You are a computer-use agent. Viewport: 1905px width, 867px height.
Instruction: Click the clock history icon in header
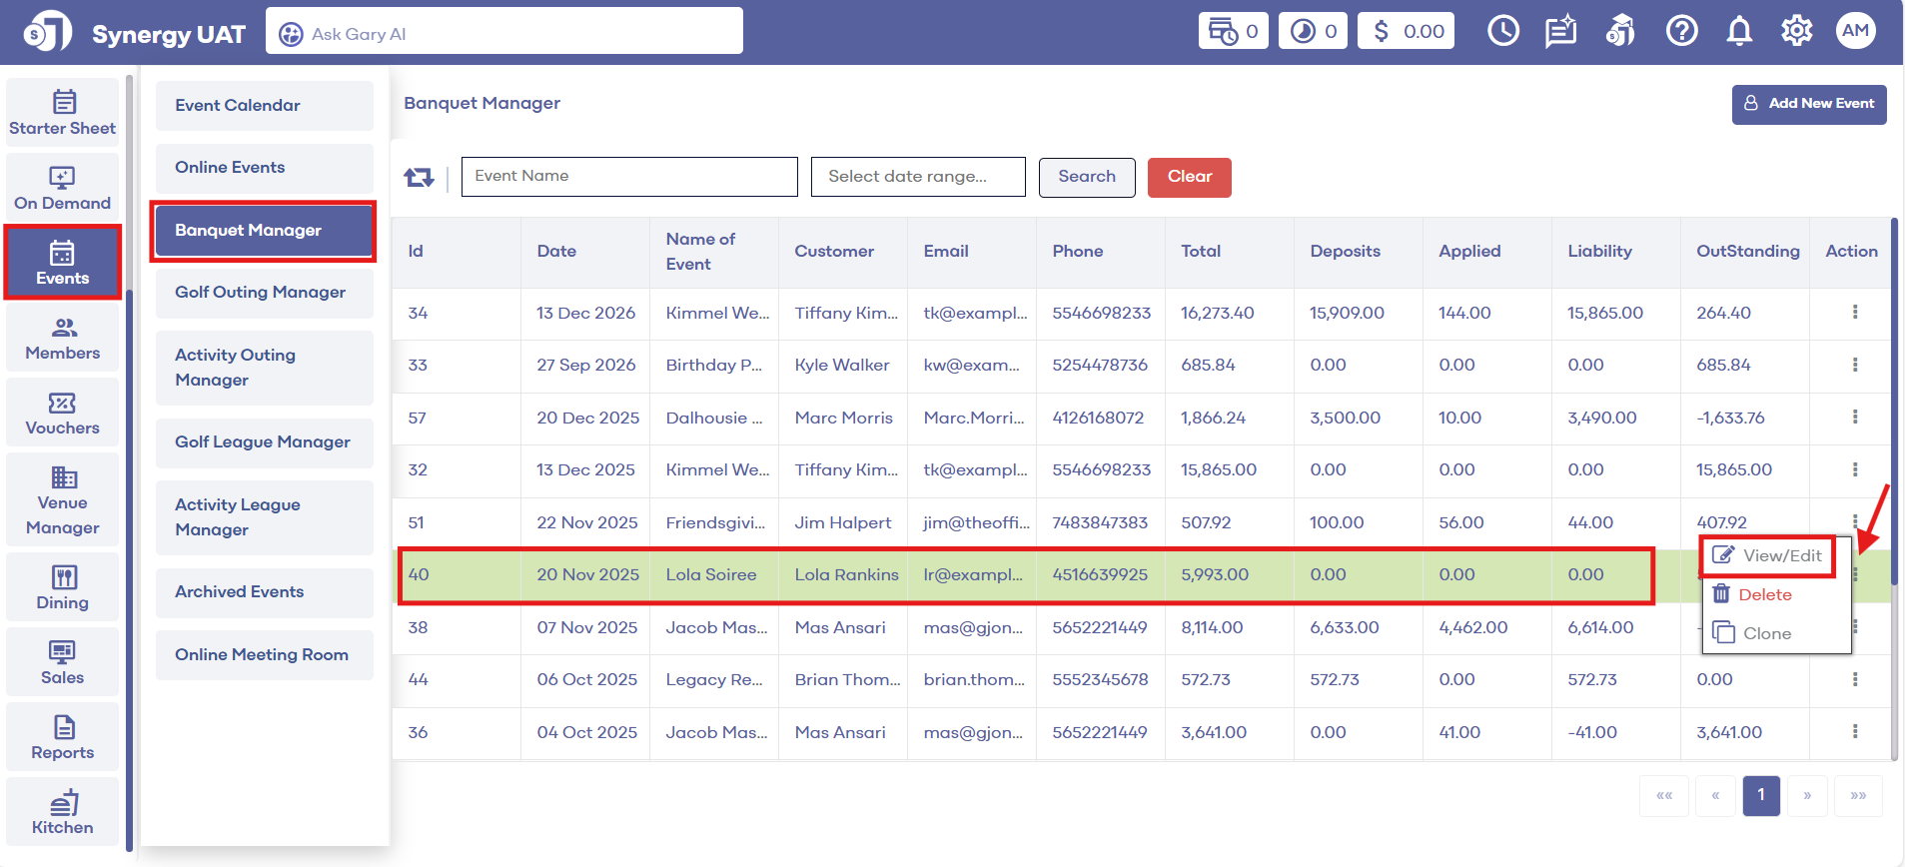coord(1502,32)
